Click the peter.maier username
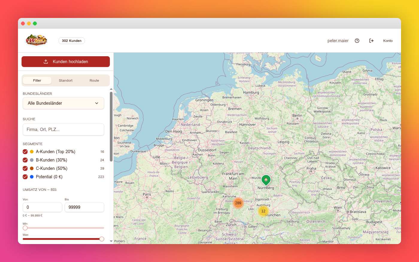 coord(338,41)
